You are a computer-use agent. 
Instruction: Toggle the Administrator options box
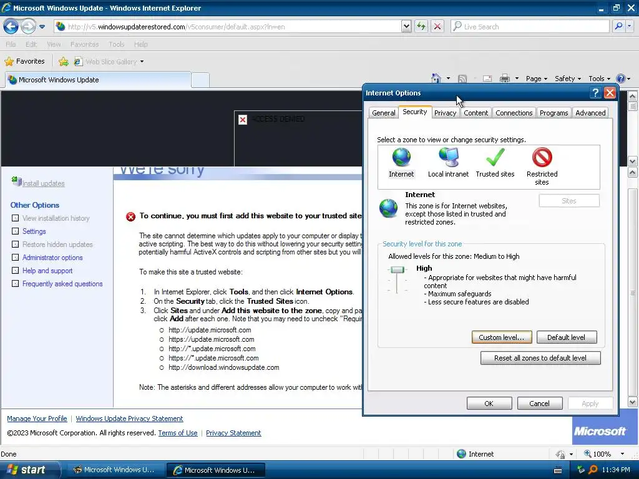[15, 258]
